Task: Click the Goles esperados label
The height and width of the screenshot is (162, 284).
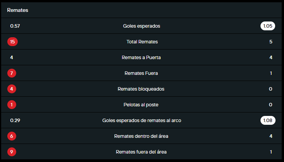Action: (x=141, y=26)
